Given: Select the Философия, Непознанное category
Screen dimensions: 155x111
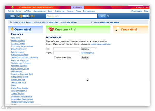Looking at the screenshot, I should [21, 96].
